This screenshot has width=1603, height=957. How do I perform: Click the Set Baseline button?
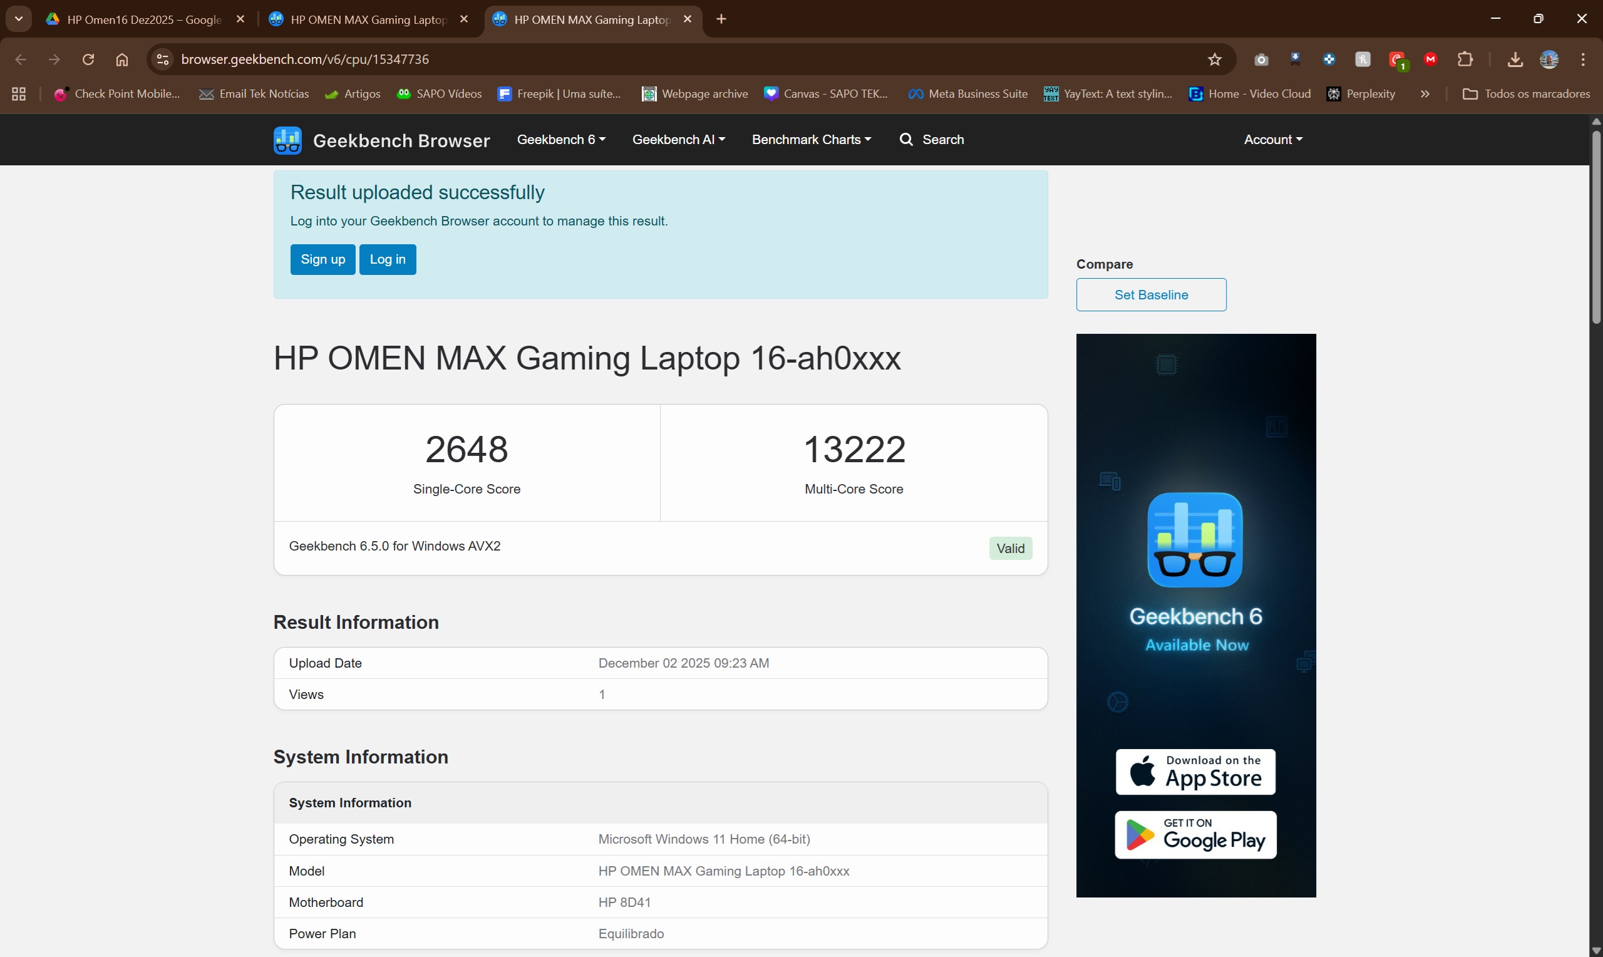pyautogui.click(x=1150, y=295)
